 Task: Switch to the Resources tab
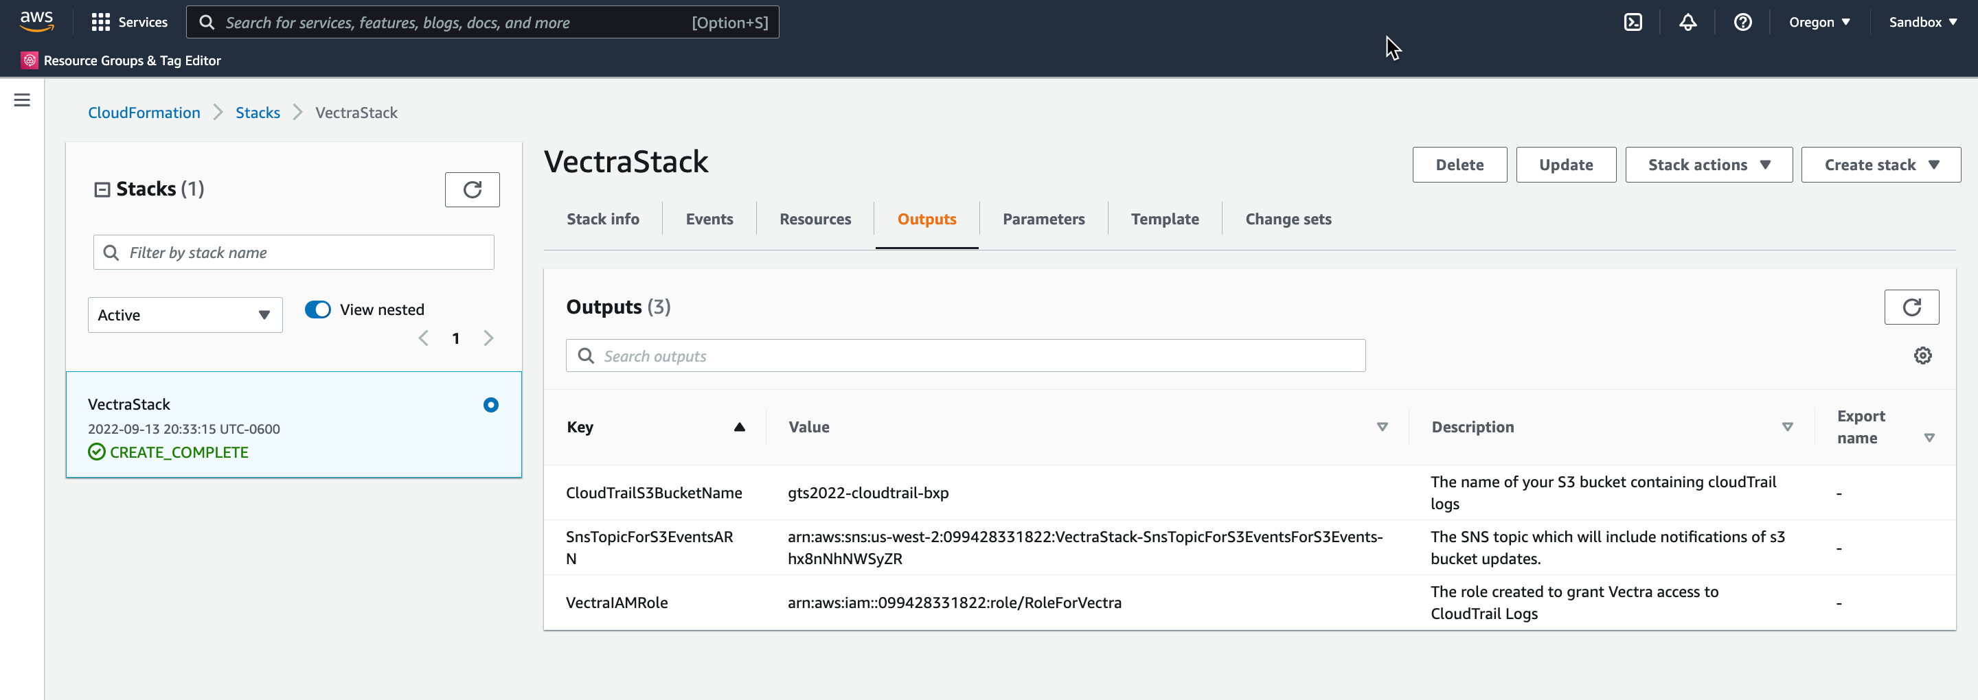pyautogui.click(x=815, y=219)
